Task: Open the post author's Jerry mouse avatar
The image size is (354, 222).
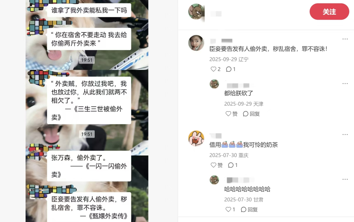Action: pos(196,11)
